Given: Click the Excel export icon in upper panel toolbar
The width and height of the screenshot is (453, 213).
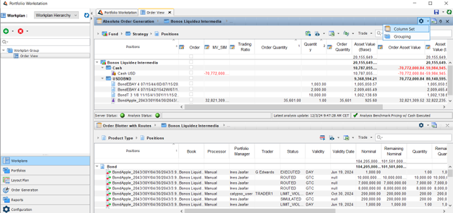Looking at the screenshot, I should [x=332, y=33].
